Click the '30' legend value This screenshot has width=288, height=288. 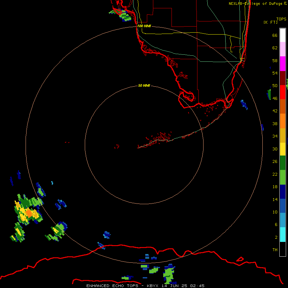pos(275,149)
